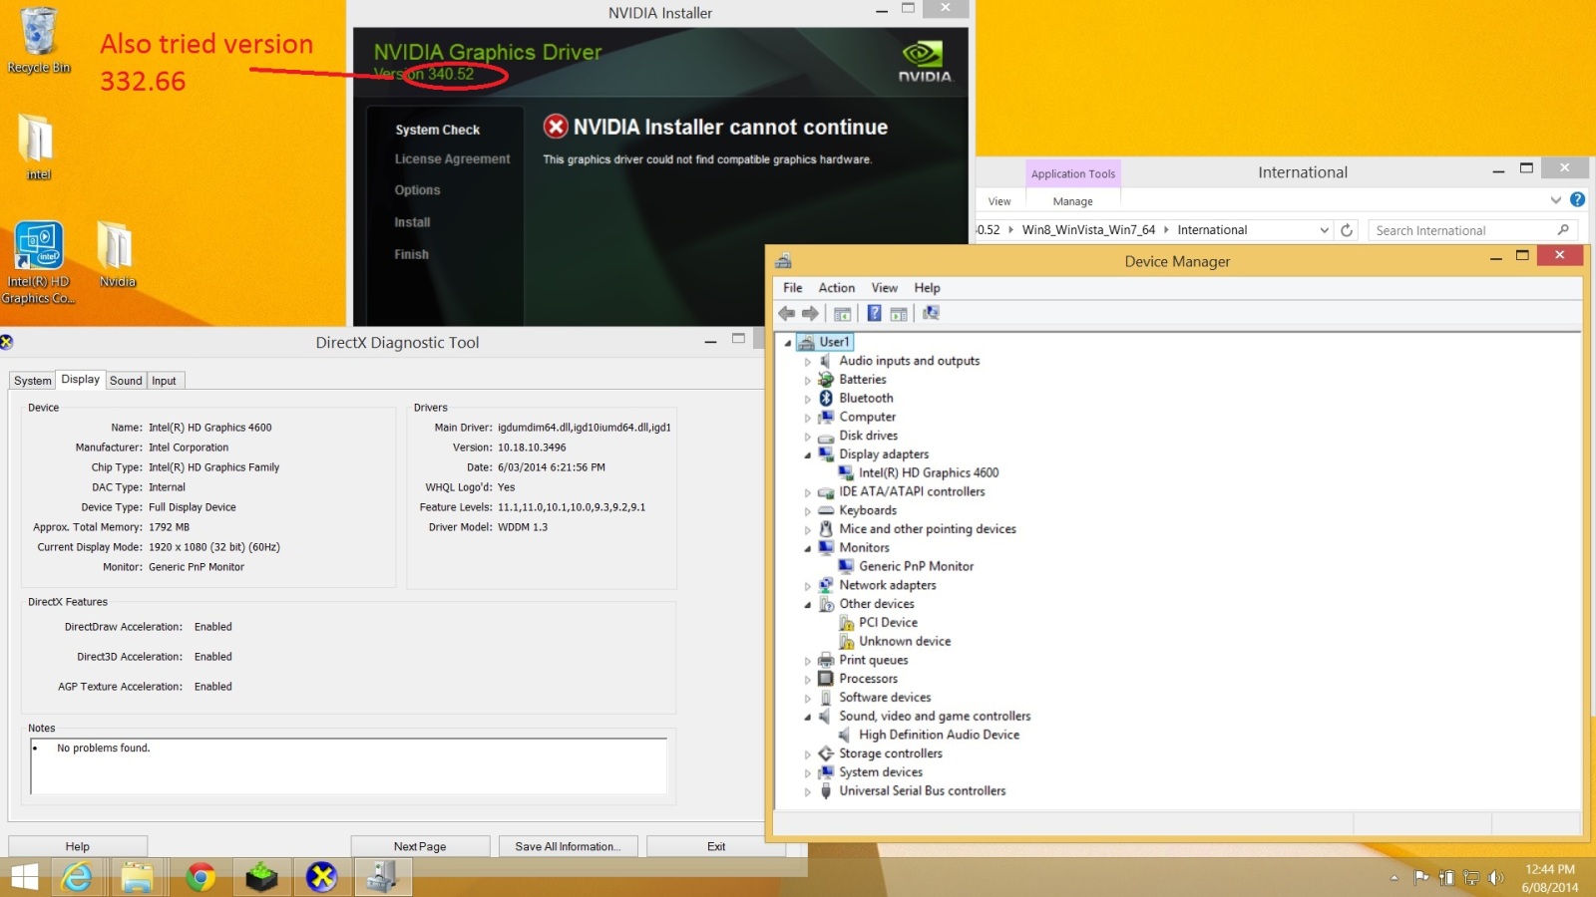The image size is (1596, 897).
Task: Toggle the console tree pane icon in Device Manager
Action: [x=842, y=314]
